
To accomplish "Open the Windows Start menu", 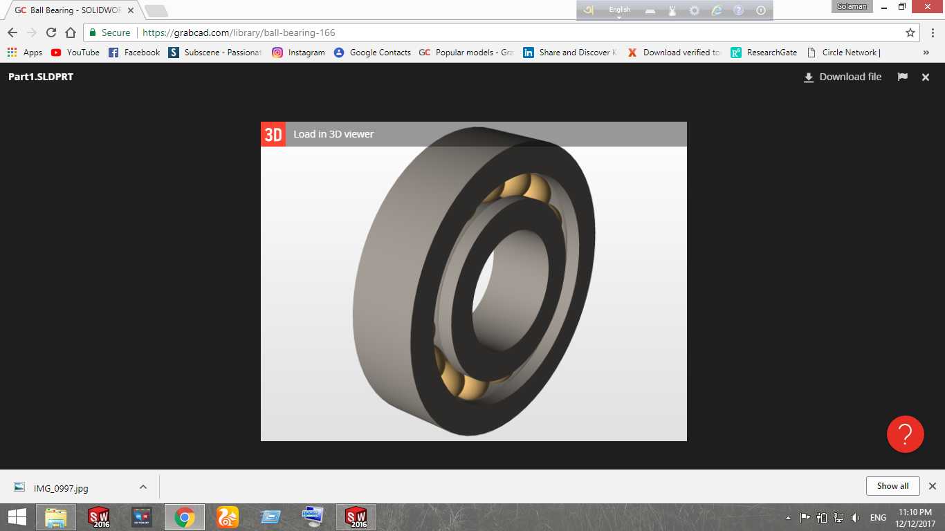I will tap(17, 517).
